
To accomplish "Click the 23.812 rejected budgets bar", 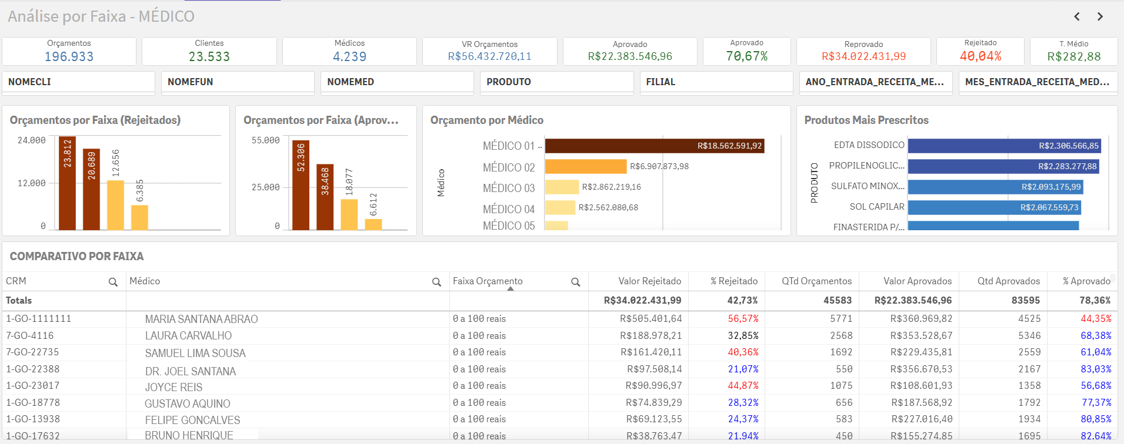I will [x=67, y=183].
